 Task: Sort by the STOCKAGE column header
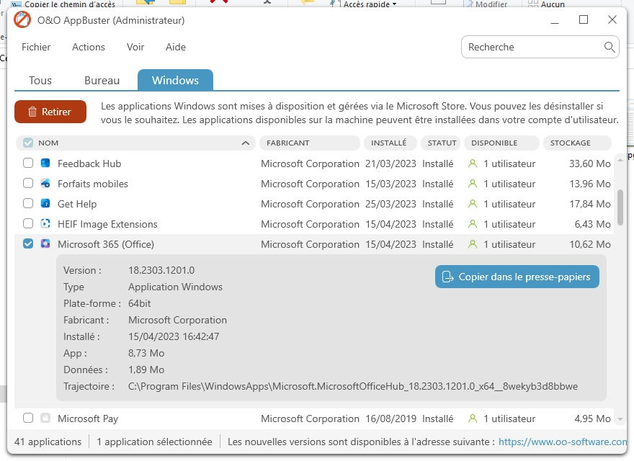coord(577,143)
